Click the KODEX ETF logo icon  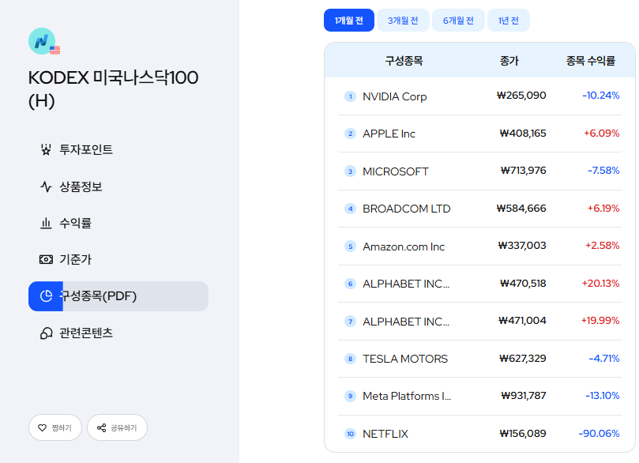[43, 41]
